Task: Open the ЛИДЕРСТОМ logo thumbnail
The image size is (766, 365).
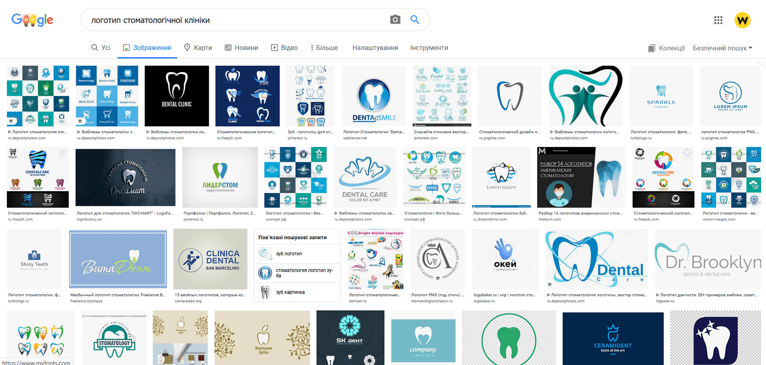Action: point(220,177)
